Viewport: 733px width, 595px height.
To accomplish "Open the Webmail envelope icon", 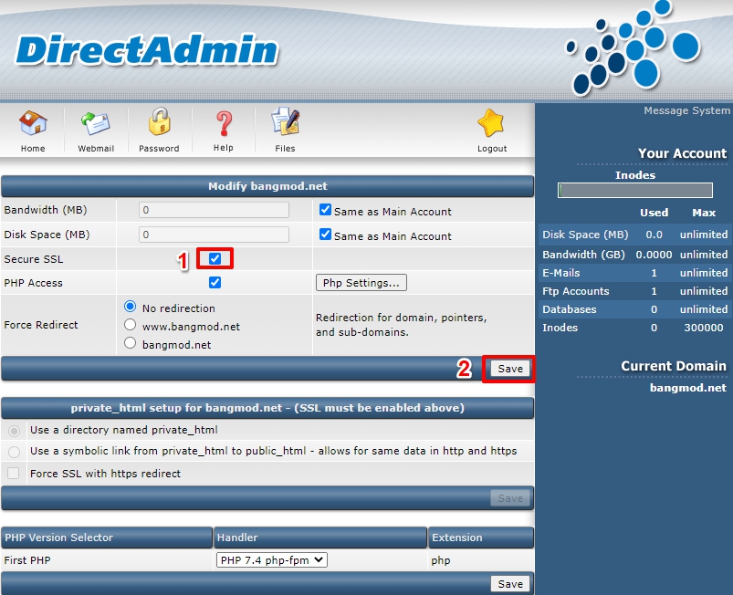I will (x=96, y=123).
